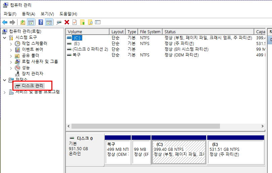Collapse the 저장소 storage node

(5, 80)
